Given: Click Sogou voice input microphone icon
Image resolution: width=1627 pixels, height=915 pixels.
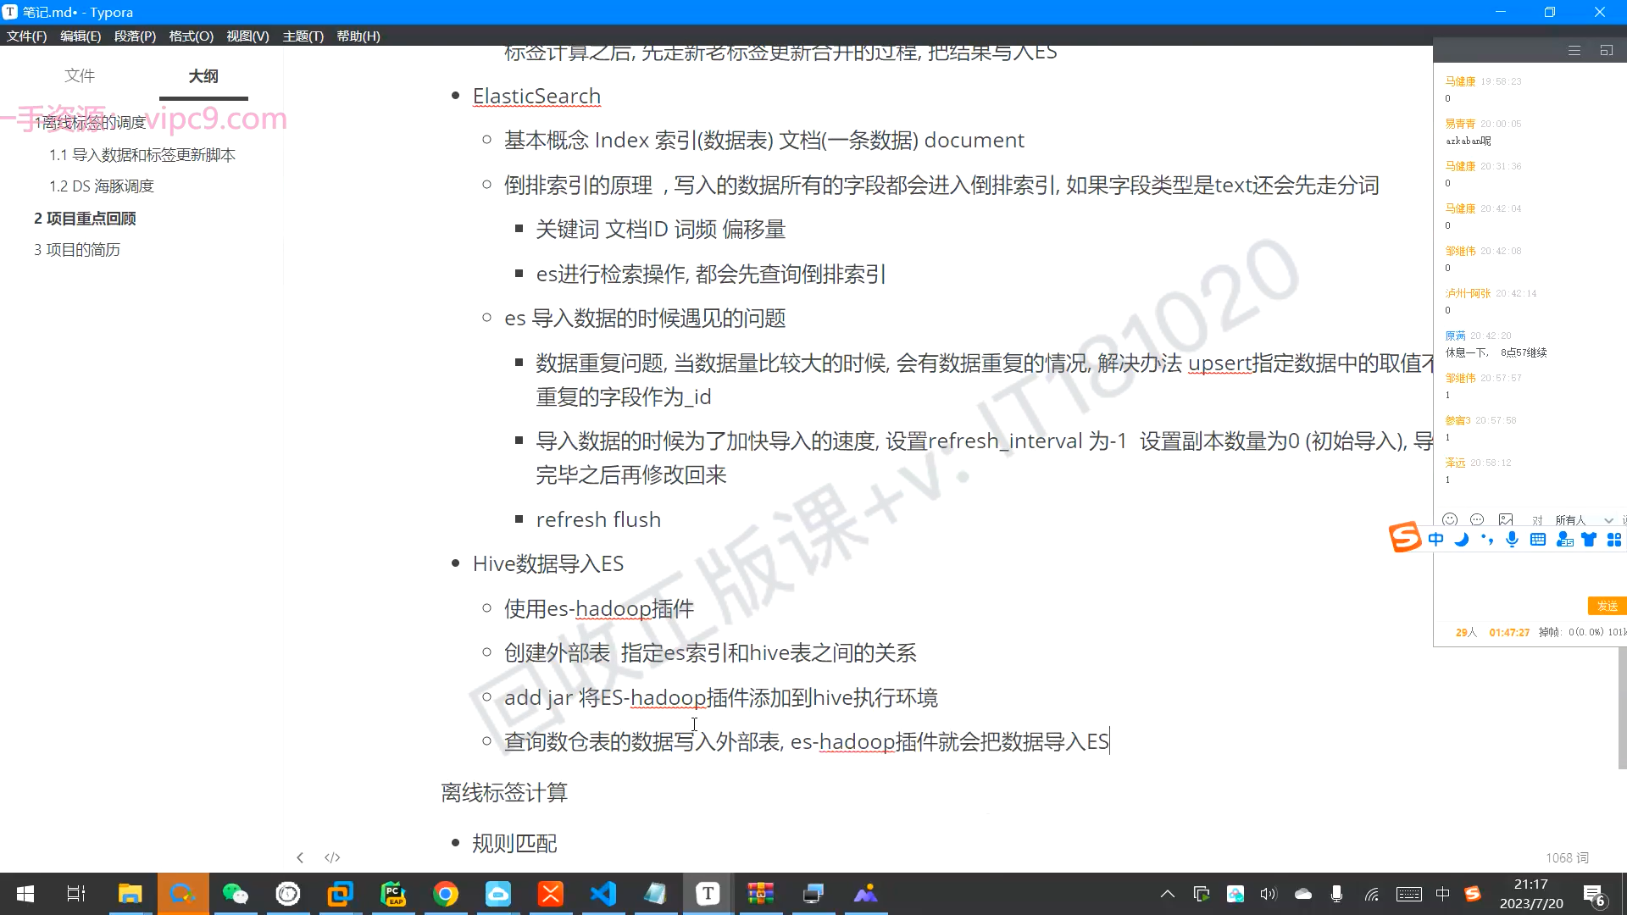Looking at the screenshot, I should click(1512, 540).
